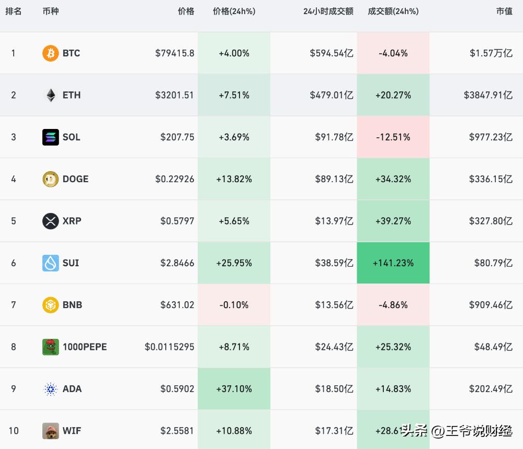Click ADA price change +37.10%
The image size is (523, 449).
click(x=234, y=389)
